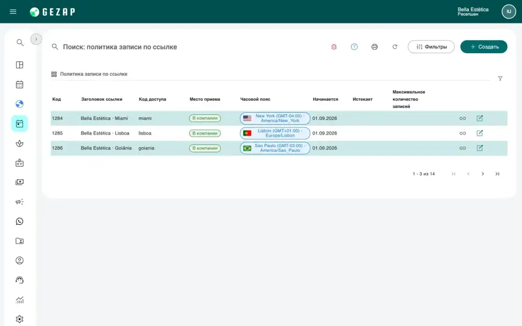Click the red bug report icon
Image resolution: width=522 pixels, height=326 pixels.
point(334,47)
